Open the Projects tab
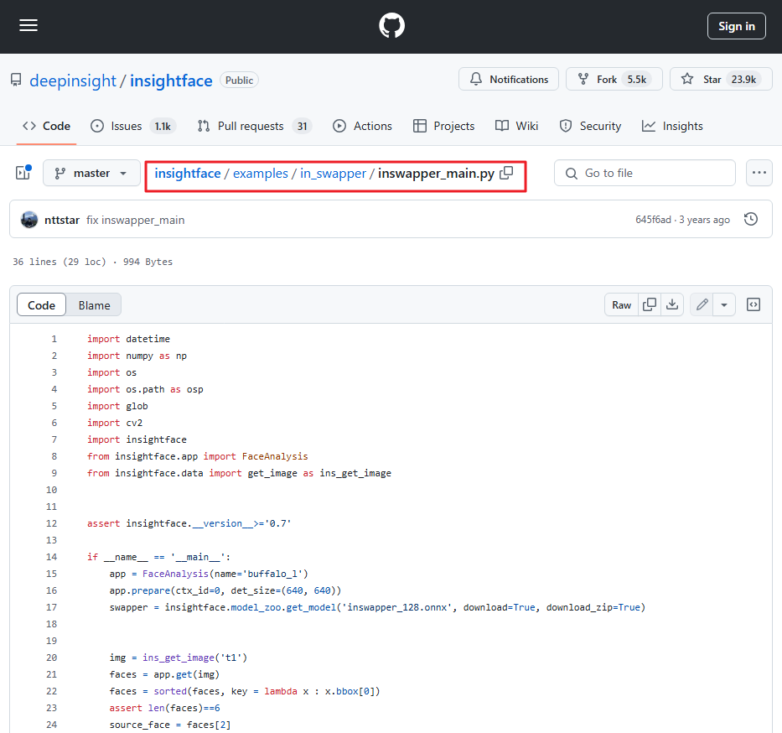Image resolution: width=782 pixels, height=733 pixels. pos(444,127)
